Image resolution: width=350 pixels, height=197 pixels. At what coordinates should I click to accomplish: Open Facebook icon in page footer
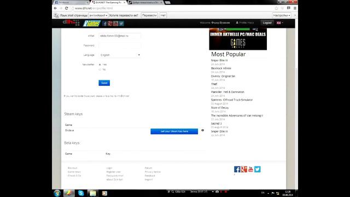pos(237,169)
